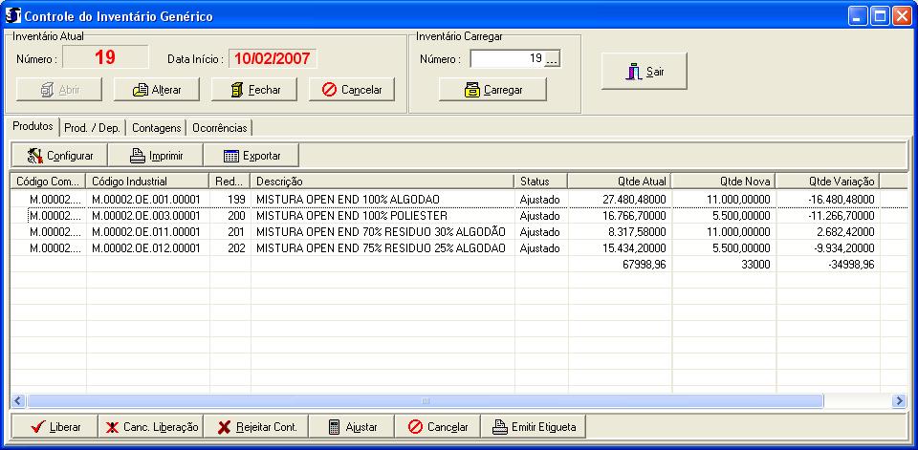
Task: Cancel the current inventory in the top panel
Action: pos(351,90)
